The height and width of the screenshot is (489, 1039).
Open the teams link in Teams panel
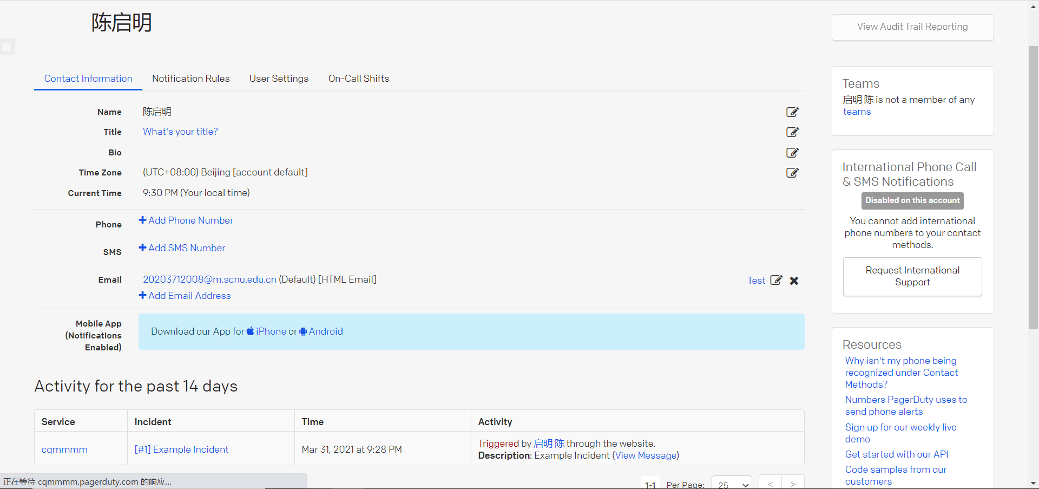pyautogui.click(x=857, y=112)
